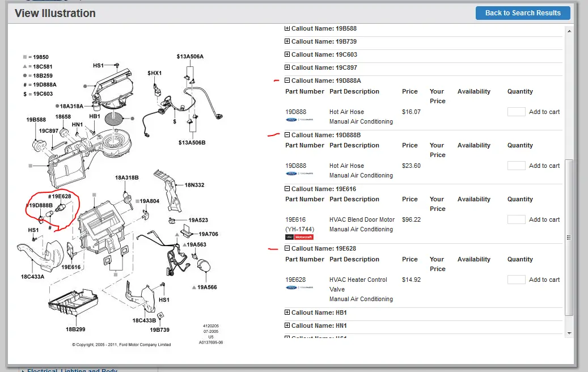The image size is (588, 372).
Task: Collapse Callout Name 19E628
Action: click(x=287, y=248)
